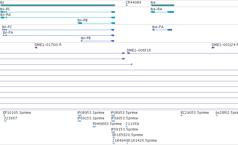Select the lbl gene span bar

click(57, 5)
